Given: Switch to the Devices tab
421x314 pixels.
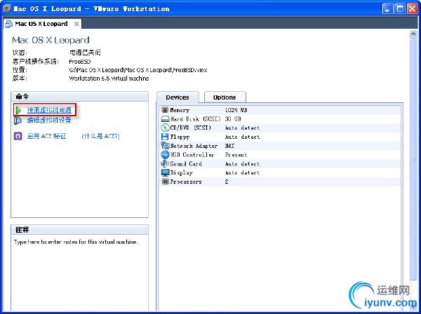Looking at the screenshot, I should tap(178, 97).
